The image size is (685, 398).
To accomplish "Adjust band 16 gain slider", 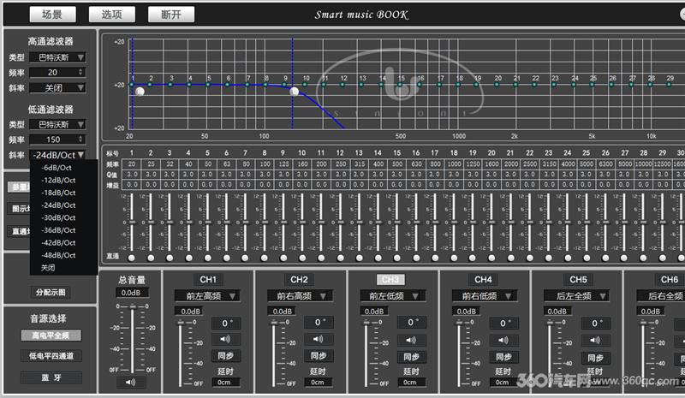I will click(x=416, y=222).
